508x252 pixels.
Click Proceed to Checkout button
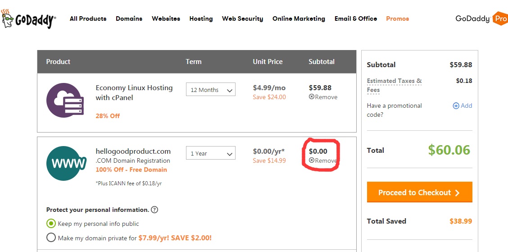419,192
